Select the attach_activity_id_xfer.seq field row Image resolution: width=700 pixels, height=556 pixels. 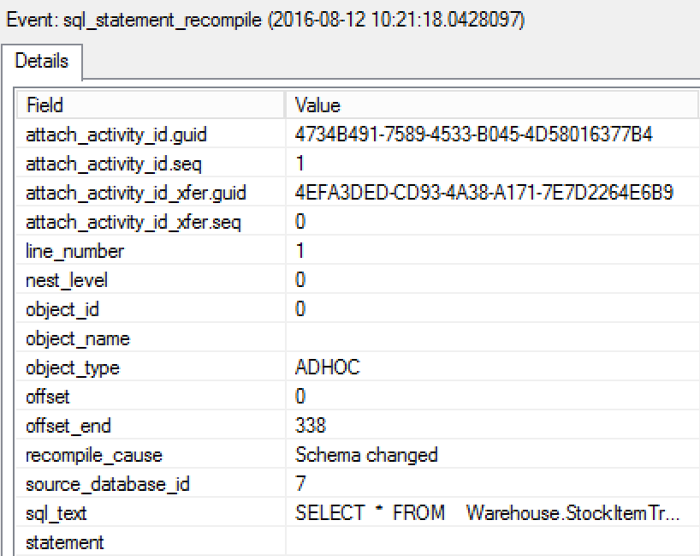(x=133, y=223)
